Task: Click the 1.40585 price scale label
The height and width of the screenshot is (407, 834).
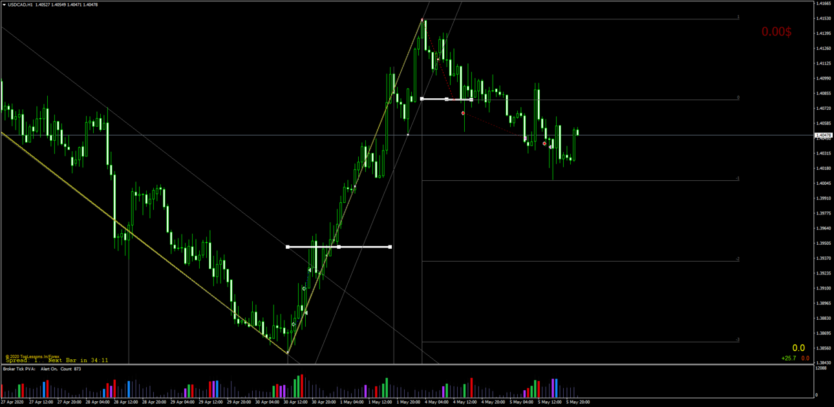Action: point(824,123)
